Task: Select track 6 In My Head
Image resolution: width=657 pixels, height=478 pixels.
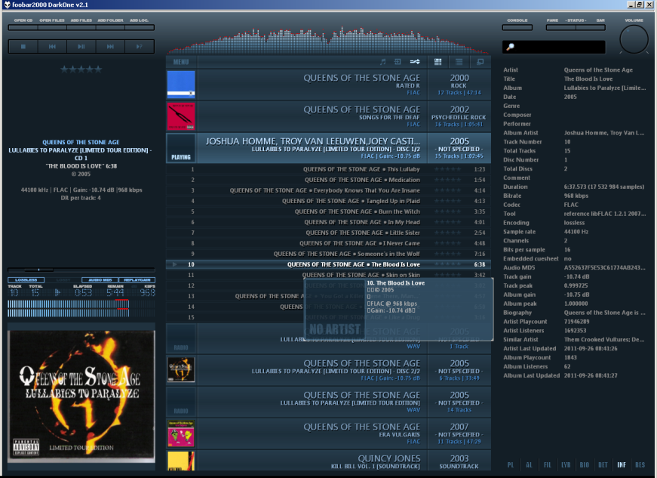Action: [329, 222]
